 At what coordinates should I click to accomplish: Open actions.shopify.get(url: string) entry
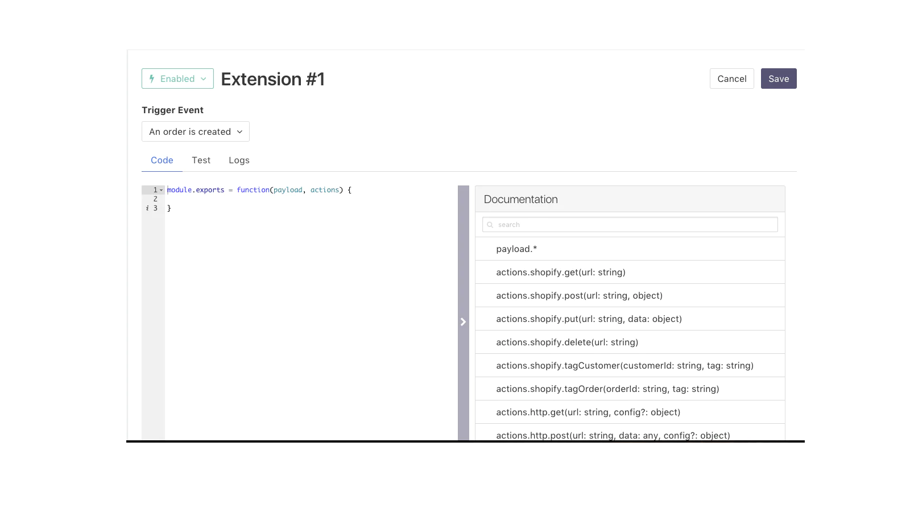[x=630, y=272]
